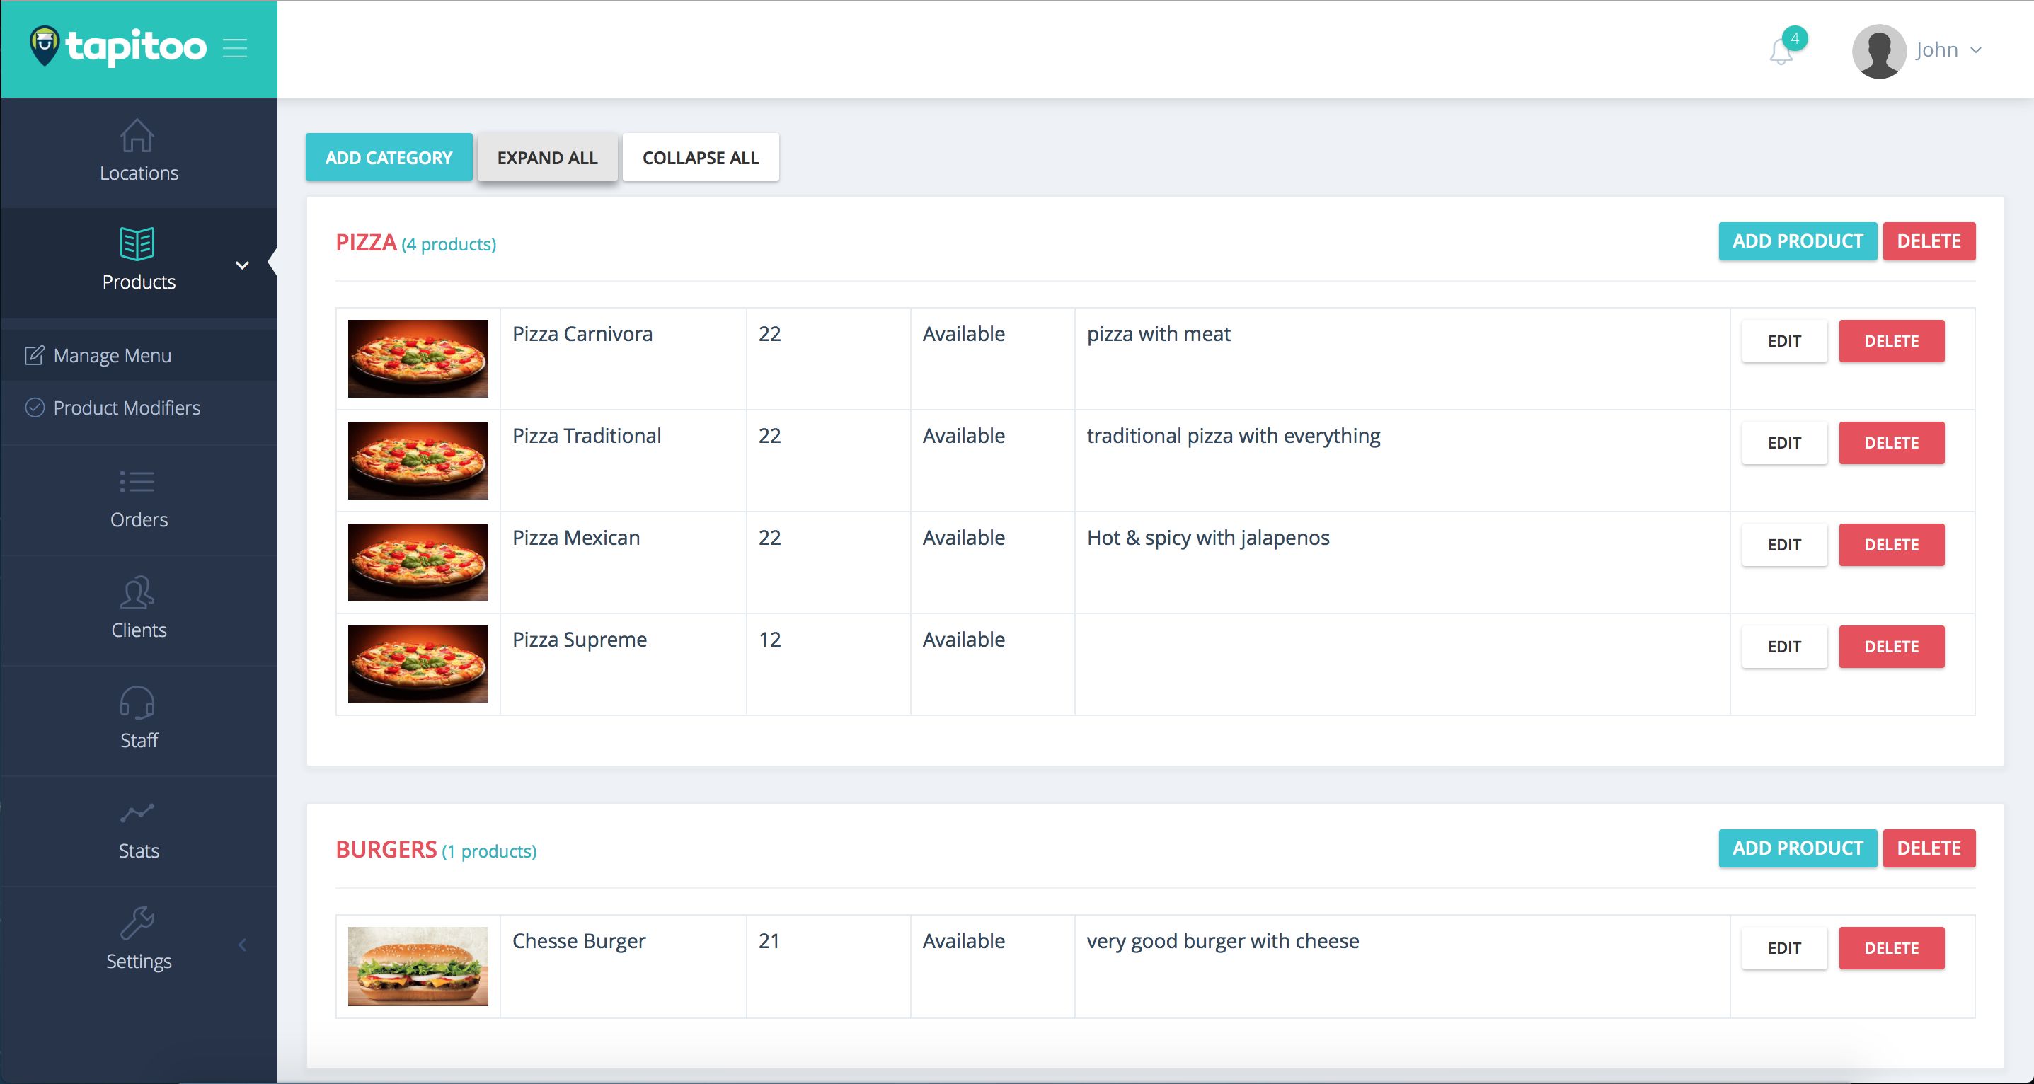
Task: Click the Locations house icon
Action: tap(137, 136)
